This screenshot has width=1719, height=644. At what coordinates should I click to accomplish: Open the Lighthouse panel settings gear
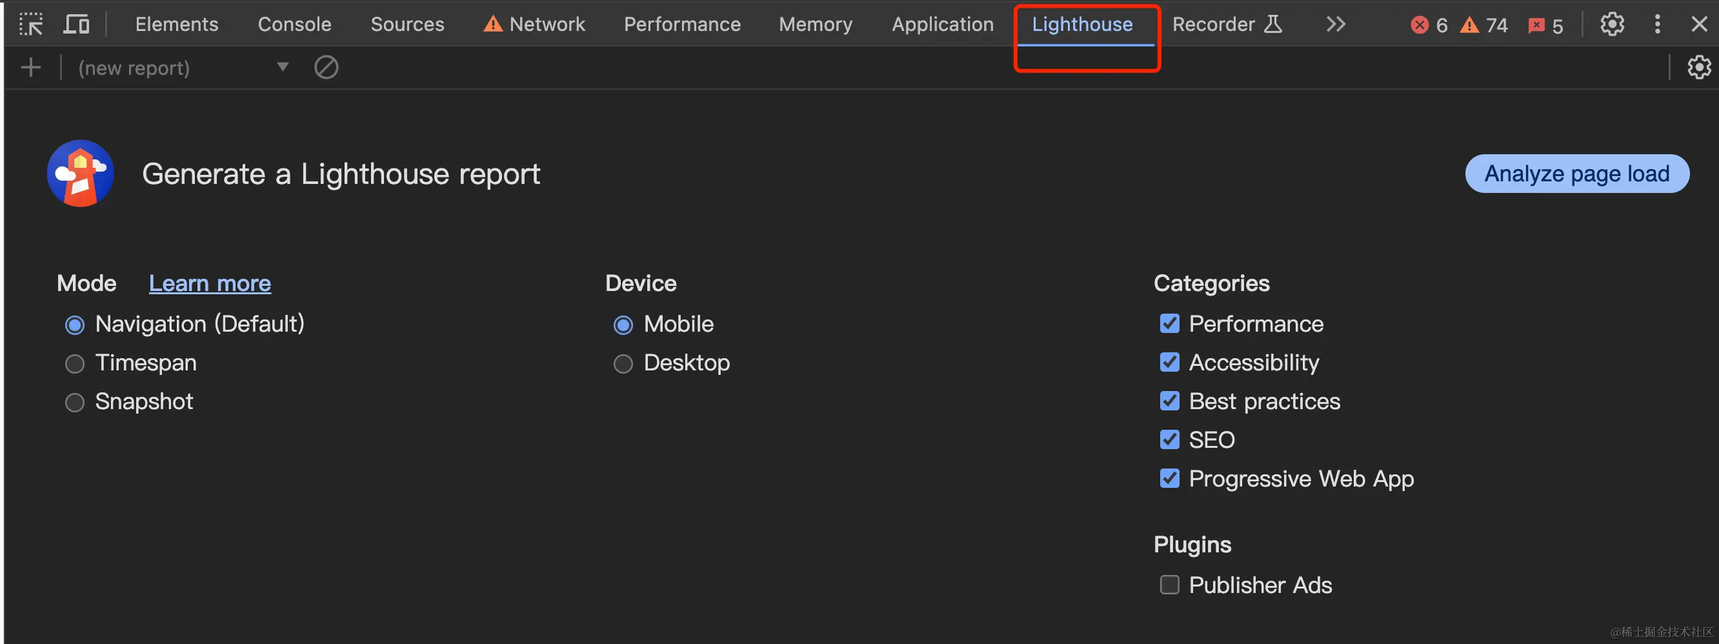pos(1698,66)
